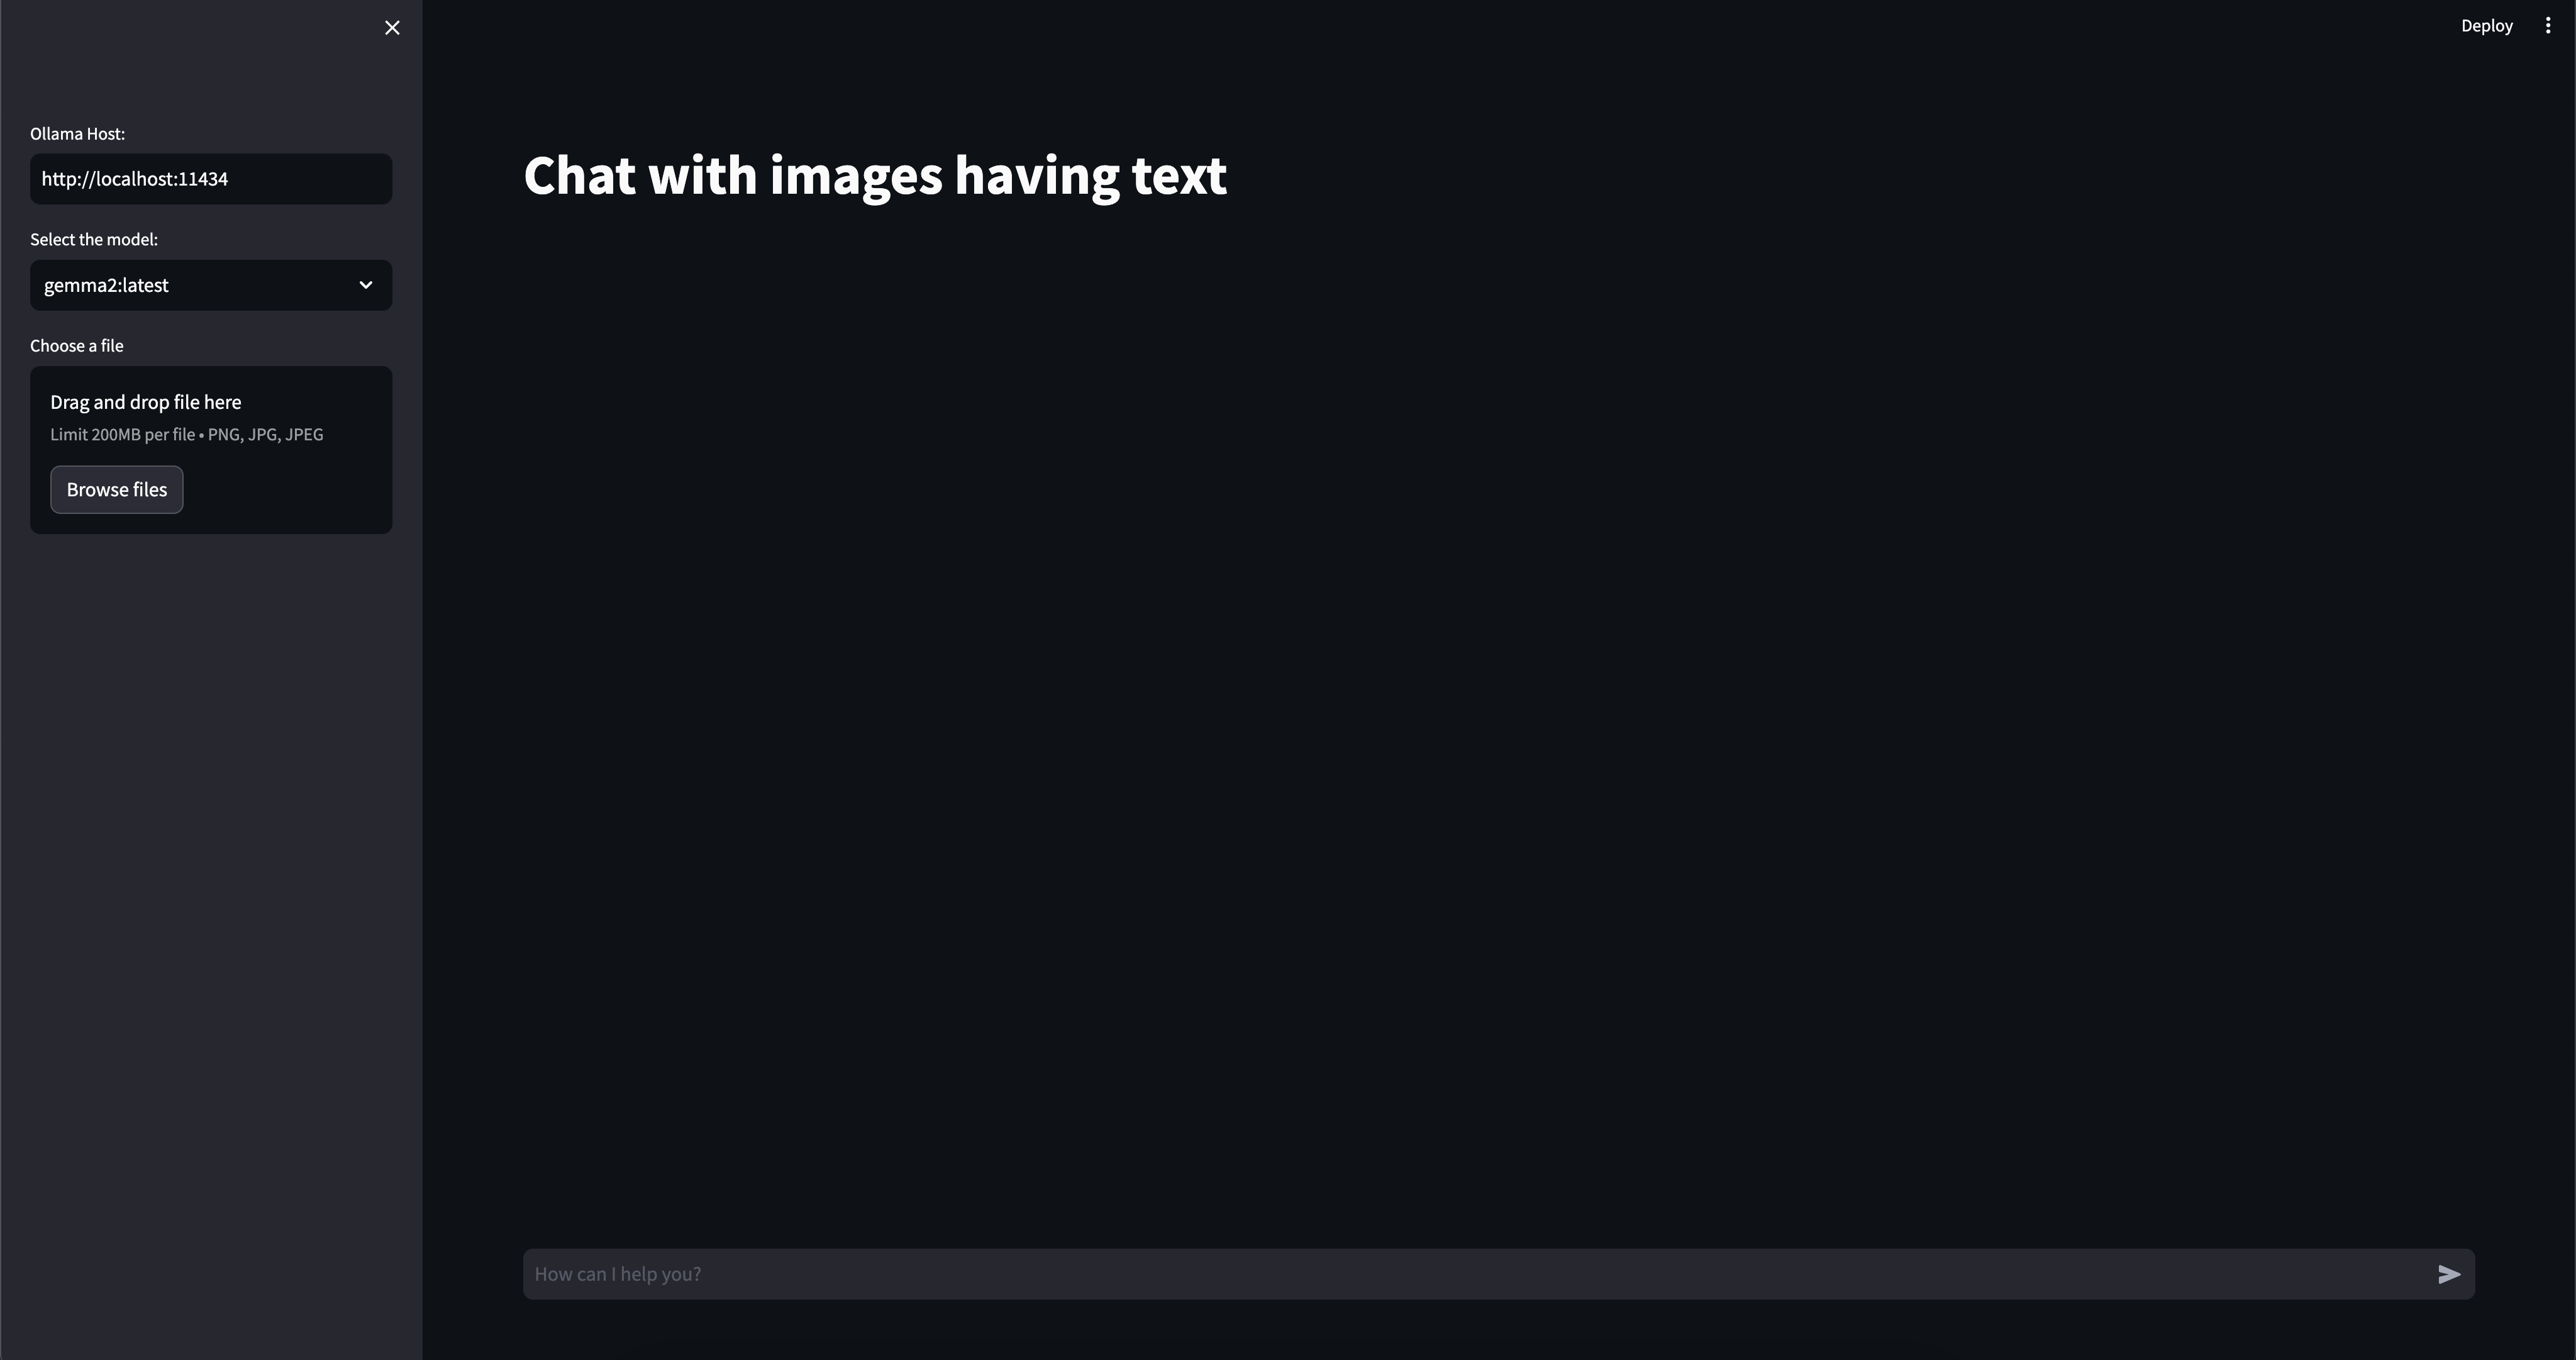Click the 'Chat with images having text' heading
2576x1360 pixels.
click(875, 176)
